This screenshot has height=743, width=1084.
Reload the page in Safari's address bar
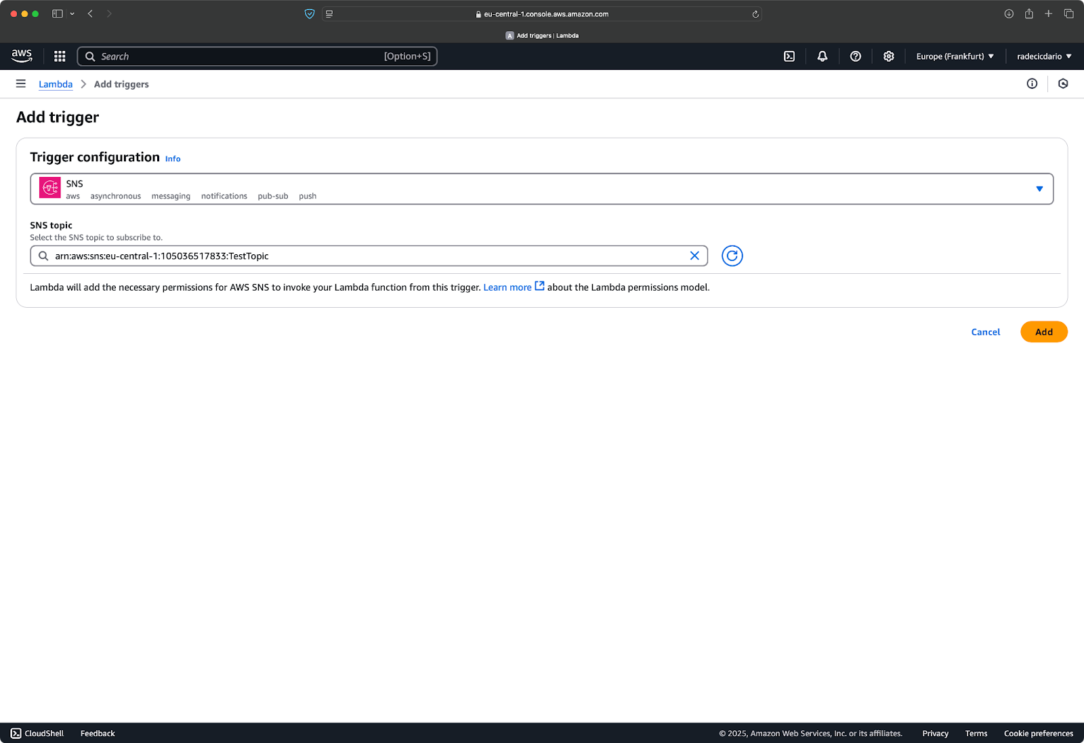(755, 14)
